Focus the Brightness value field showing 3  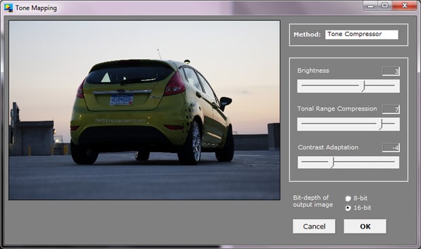coord(391,71)
